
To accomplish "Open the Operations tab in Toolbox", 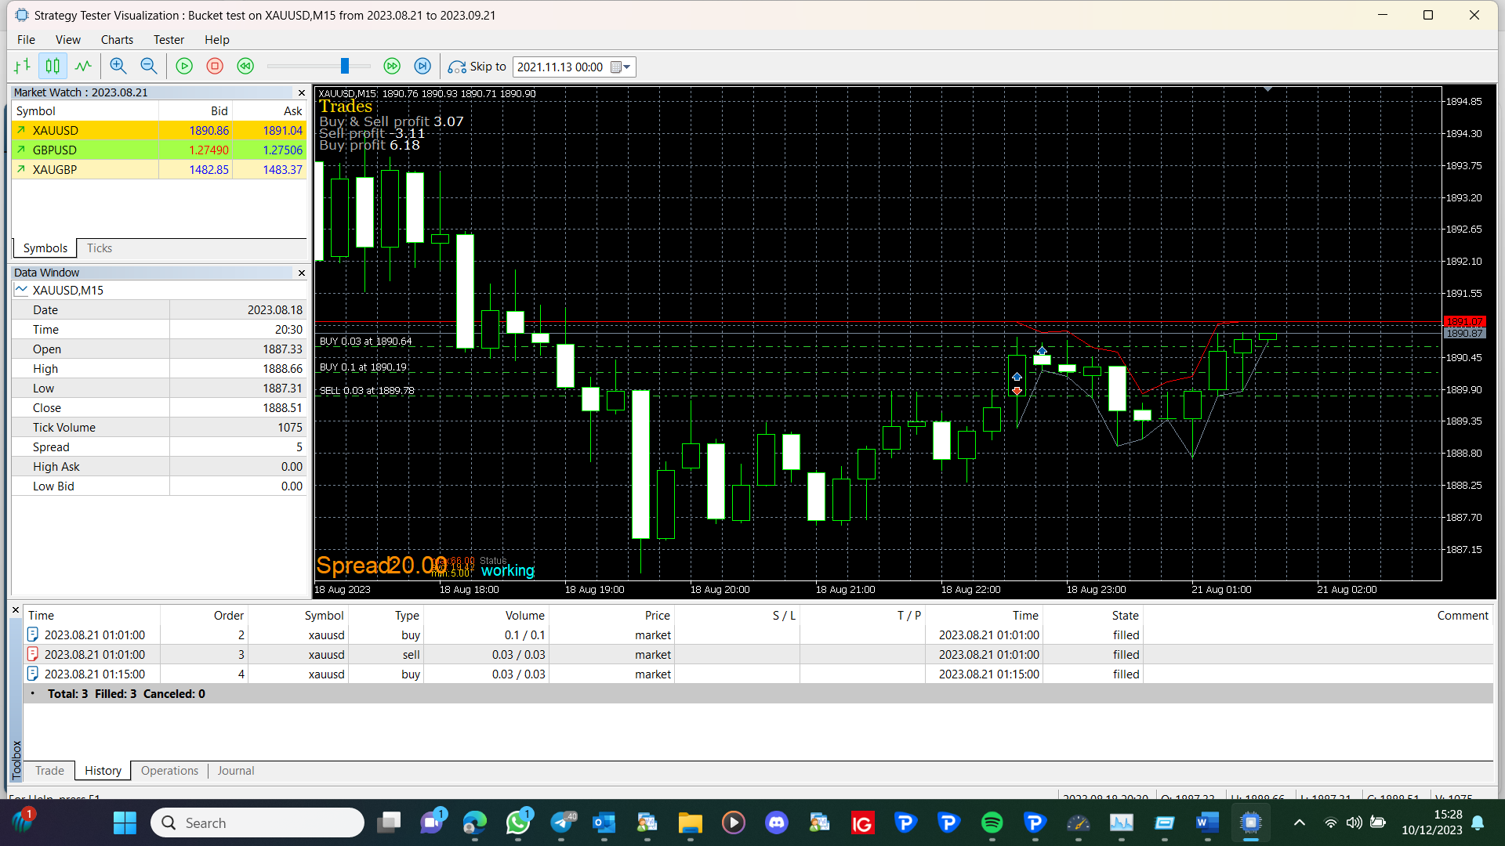I will coord(169,771).
